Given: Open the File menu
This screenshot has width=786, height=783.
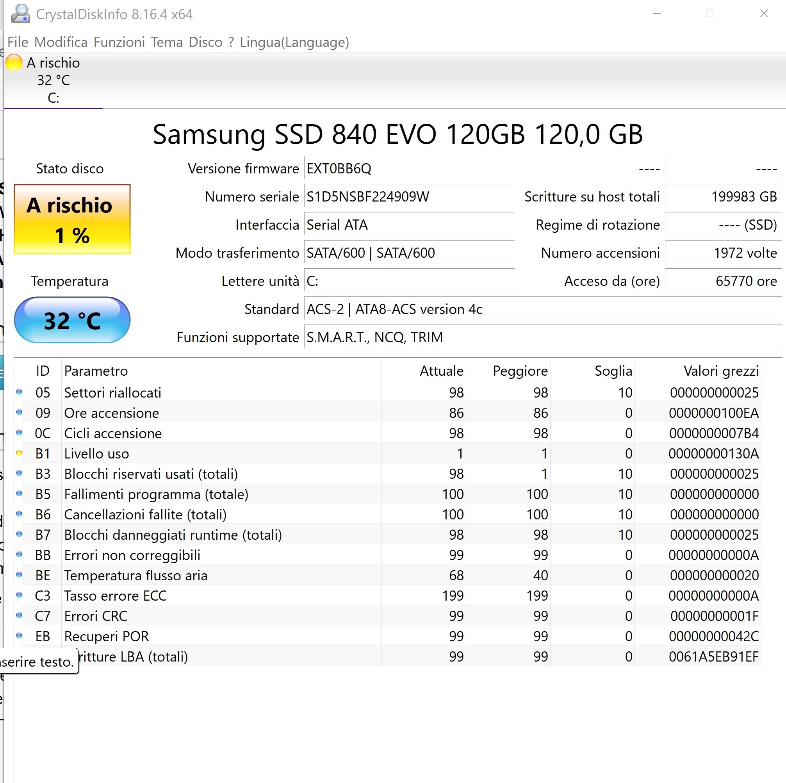Looking at the screenshot, I should pos(18,42).
